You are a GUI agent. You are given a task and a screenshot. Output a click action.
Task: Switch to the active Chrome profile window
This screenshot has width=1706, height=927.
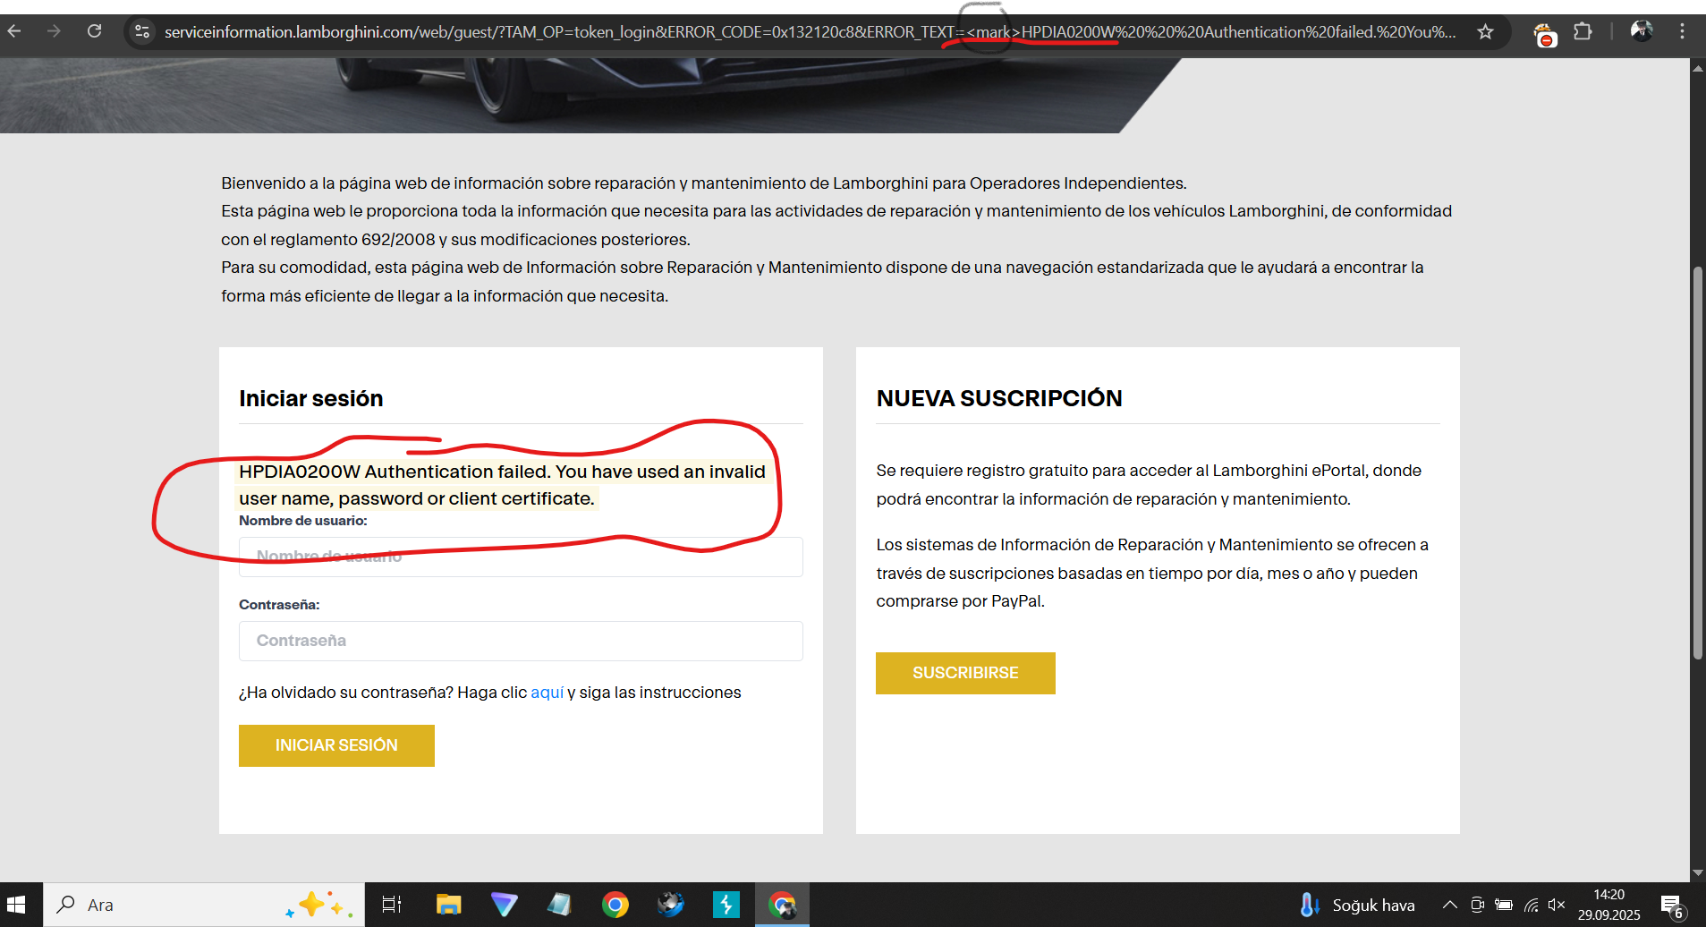coord(782,905)
